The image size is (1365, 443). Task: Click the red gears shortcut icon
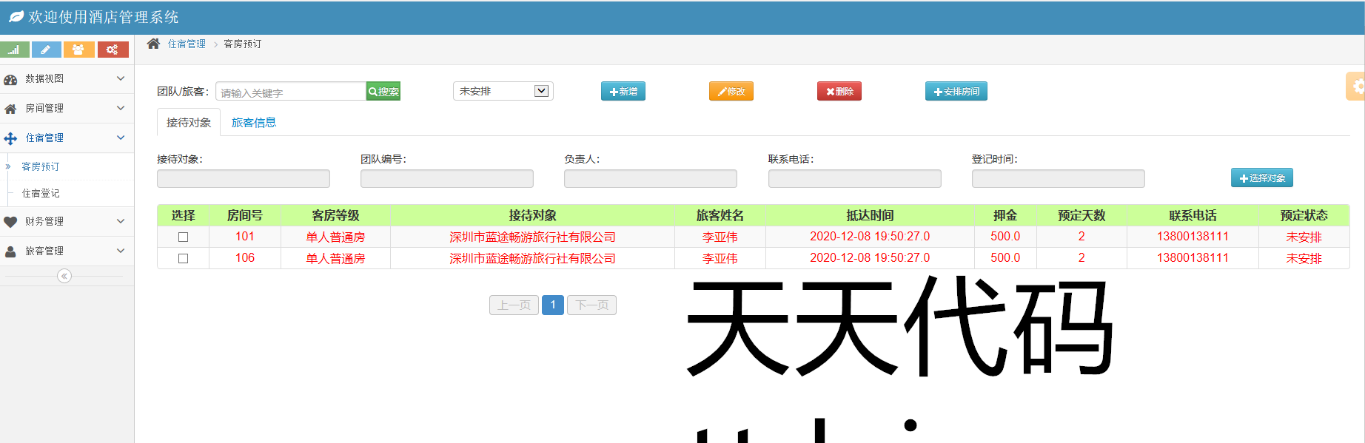[113, 50]
